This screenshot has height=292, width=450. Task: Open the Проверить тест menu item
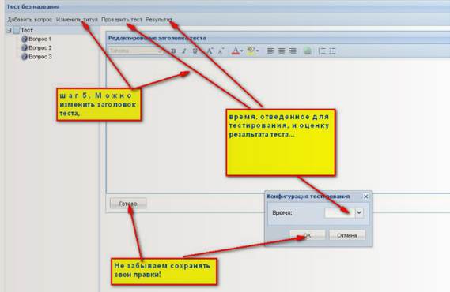pos(122,20)
